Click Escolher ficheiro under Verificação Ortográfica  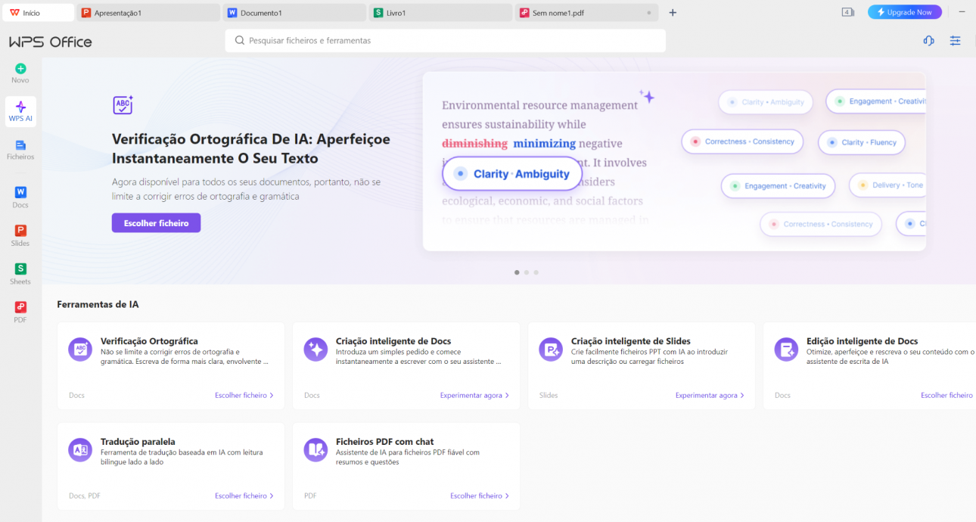(244, 395)
